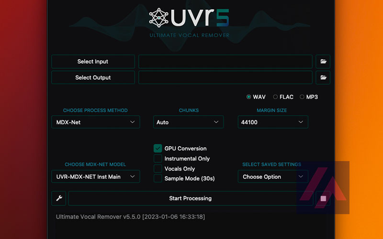Screen dimensions: 383x239
Task: Click the Start Processing button
Action: pos(191,198)
